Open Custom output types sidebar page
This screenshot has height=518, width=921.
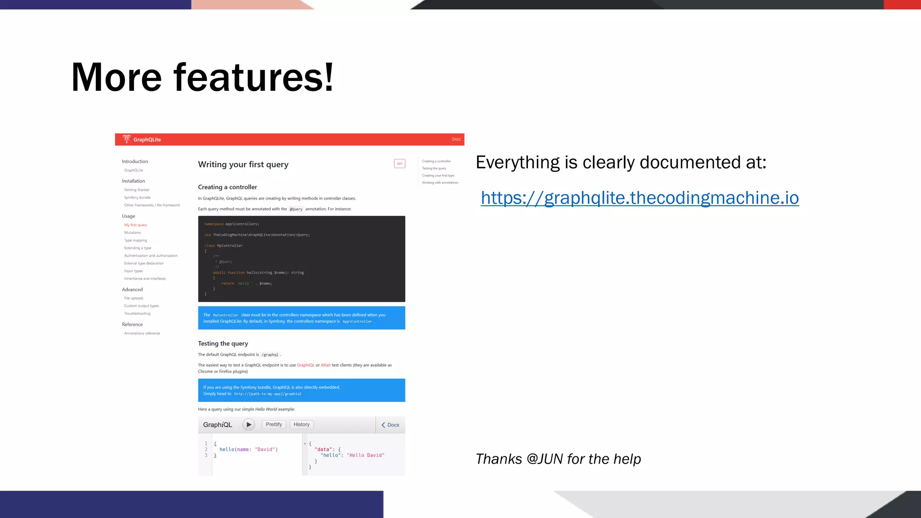coord(141,306)
